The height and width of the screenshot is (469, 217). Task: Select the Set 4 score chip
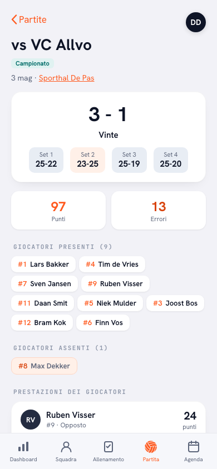tap(171, 160)
